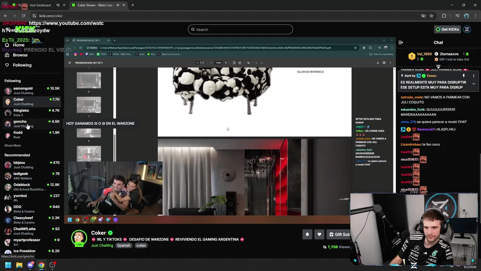Toggle notifications bell for Coker
The width and height of the screenshot is (481, 271).
pos(307,234)
